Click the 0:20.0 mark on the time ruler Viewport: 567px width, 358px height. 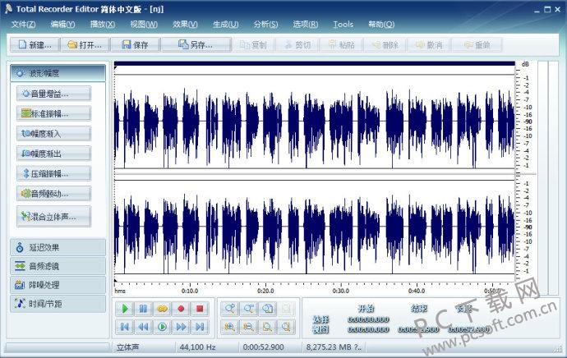[x=265, y=291]
